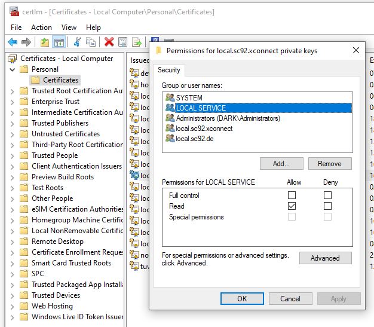The image size is (374, 327).
Task: Click the Add... button
Action: tap(281, 164)
